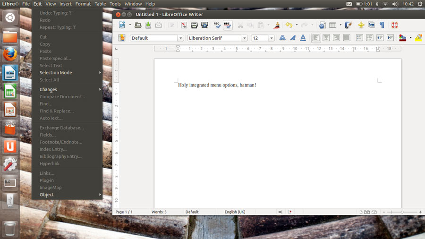The width and height of the screenshot is (425, 239).
Task: Enable Justified paragraph alignment
Action: 347,38
